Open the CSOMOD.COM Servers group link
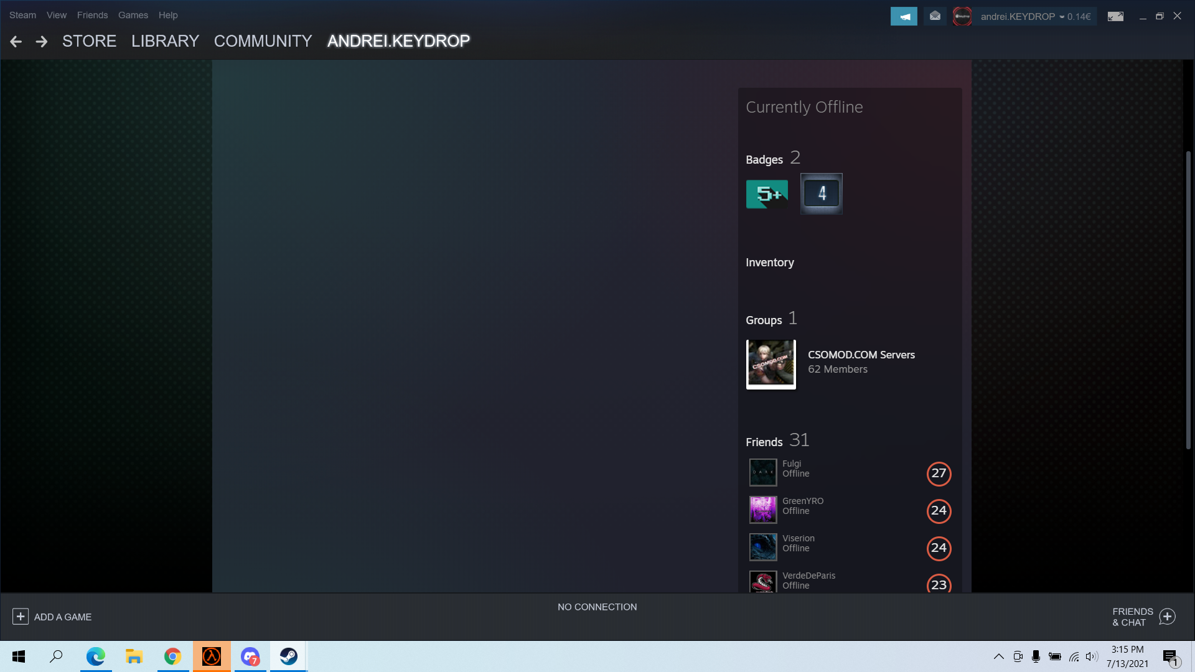 [861, 355]
